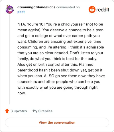Screen dimensions: 114x132
Task: Follow the blue "post" link
Action: (x=21, y=12)
